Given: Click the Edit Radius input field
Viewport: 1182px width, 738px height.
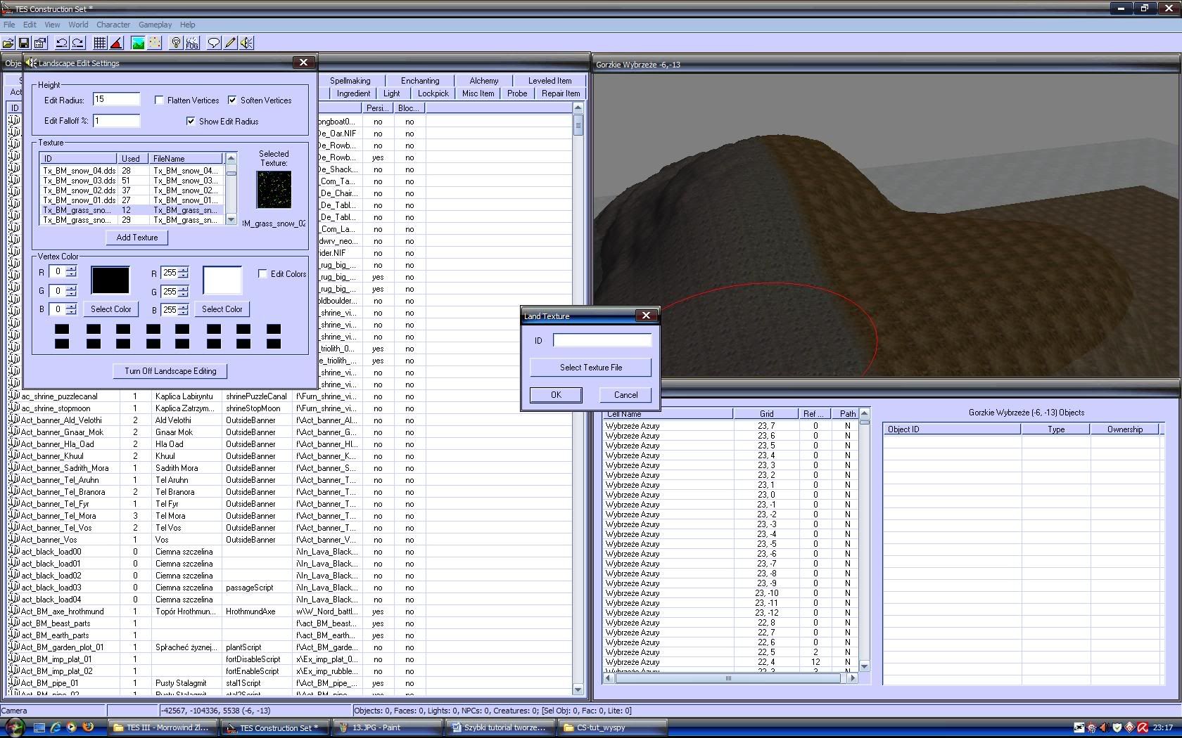Looking at the screenshot, I should (x=117, y=100).
